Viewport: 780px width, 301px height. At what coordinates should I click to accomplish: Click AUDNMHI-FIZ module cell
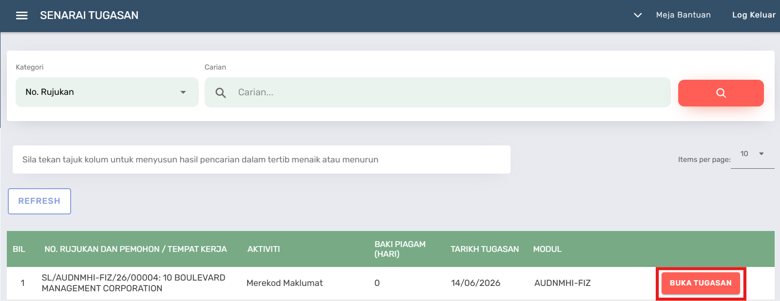[562, 283]
